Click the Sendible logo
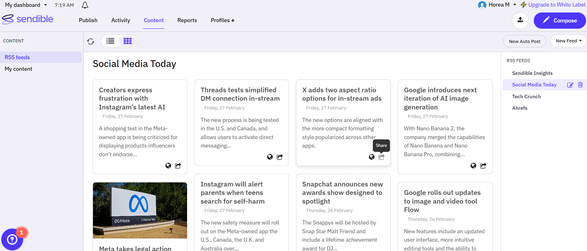The height and width of the screenshot is (251, 587). coord(28,19)
